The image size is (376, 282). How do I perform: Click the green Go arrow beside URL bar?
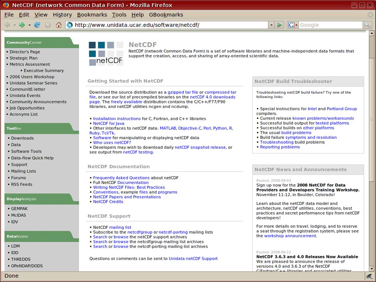tap(279, 25)
